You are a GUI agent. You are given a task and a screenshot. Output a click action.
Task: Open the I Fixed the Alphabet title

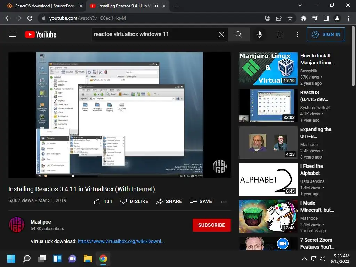coord(311,170)
